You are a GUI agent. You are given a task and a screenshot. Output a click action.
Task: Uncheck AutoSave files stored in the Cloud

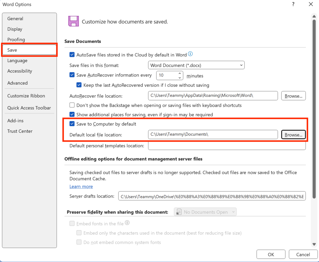(72, 55)
